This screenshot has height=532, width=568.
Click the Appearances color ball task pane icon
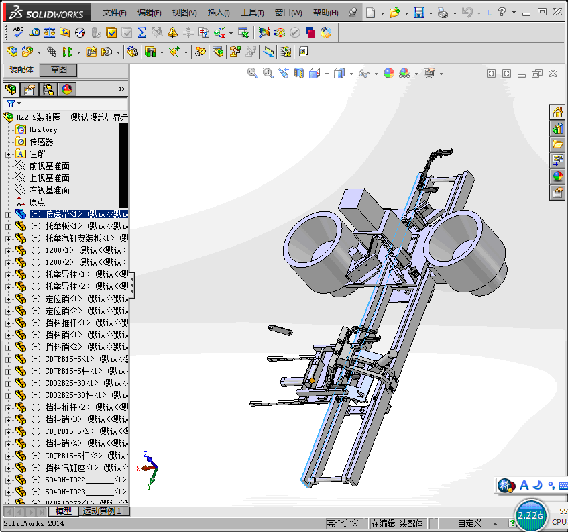(x=557, y=176)
